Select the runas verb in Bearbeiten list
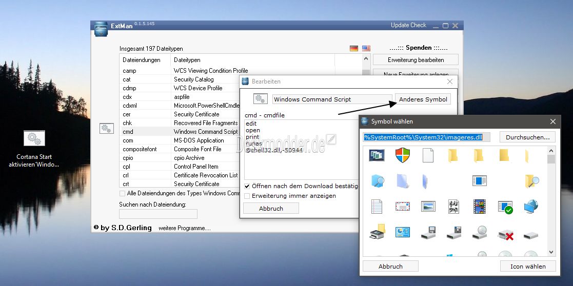 (254, 144)
